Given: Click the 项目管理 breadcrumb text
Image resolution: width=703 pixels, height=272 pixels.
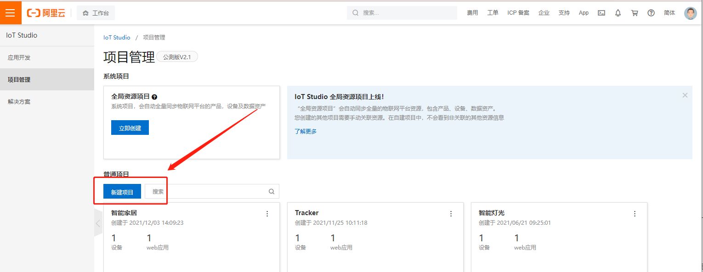Looking at the screenshot, I should 154,38.
